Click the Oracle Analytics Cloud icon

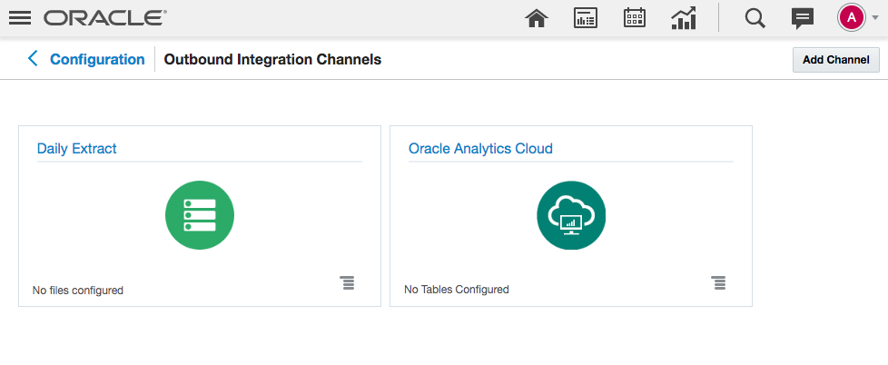coord(571,215)
